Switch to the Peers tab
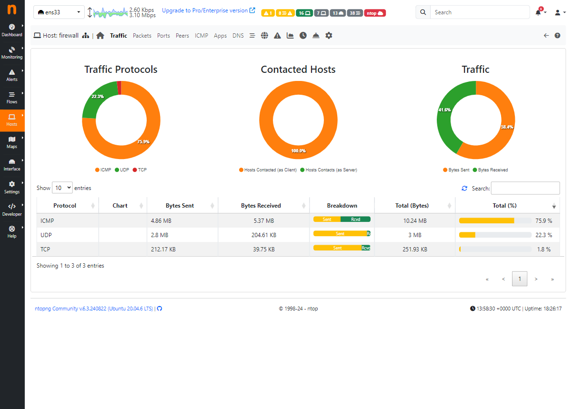Screen dimensions: 573x409 [x=182, y=36]
